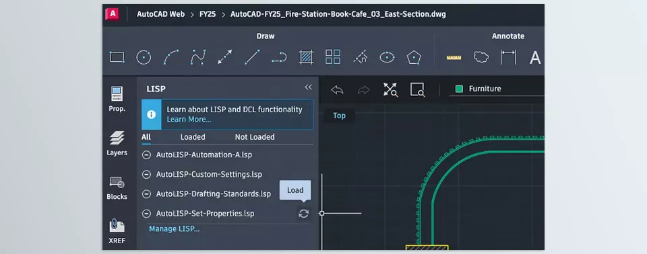Click the drawing file name in breadcrumb
Viewport: 647px width, 254px height.
coord(338,14)
